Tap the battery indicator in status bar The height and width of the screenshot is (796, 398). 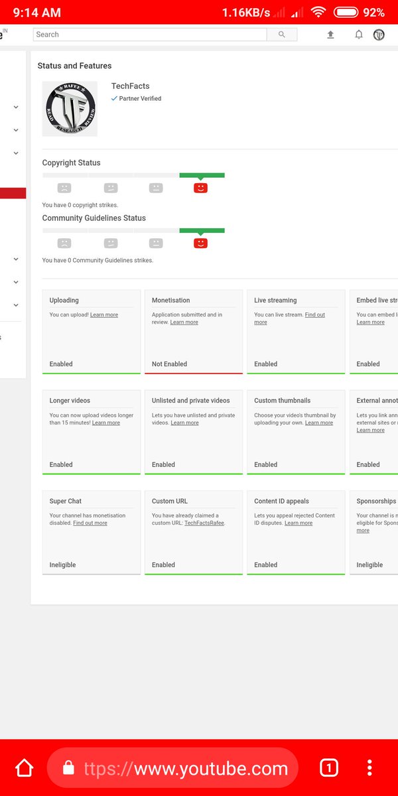coord(346,13)
